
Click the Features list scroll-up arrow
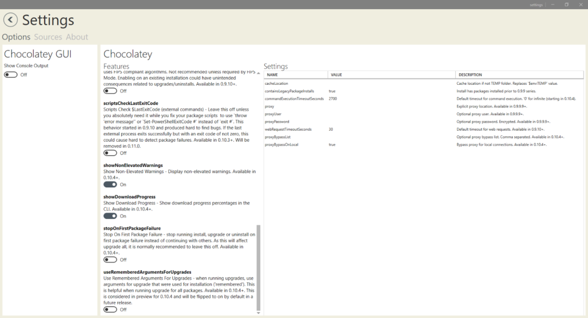(x=258, y=73)
